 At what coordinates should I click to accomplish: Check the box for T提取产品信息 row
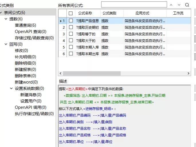click(x=71, y=21)
